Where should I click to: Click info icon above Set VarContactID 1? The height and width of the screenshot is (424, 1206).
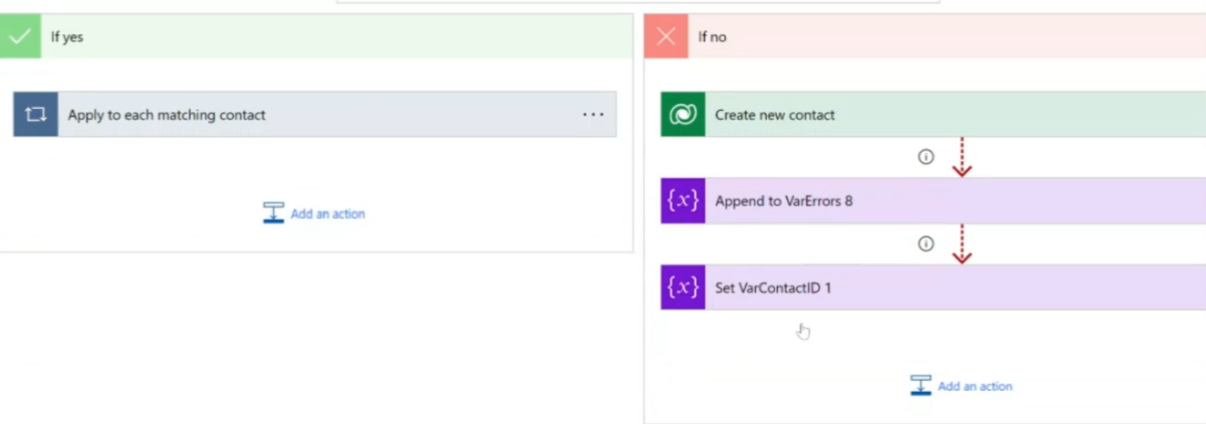coord(926,243)
